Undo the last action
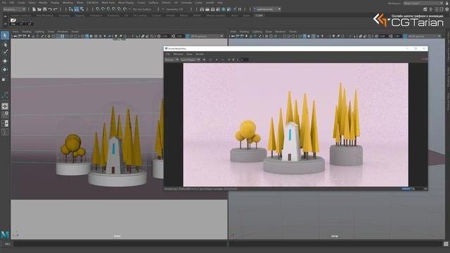 [x=50, y=9]
